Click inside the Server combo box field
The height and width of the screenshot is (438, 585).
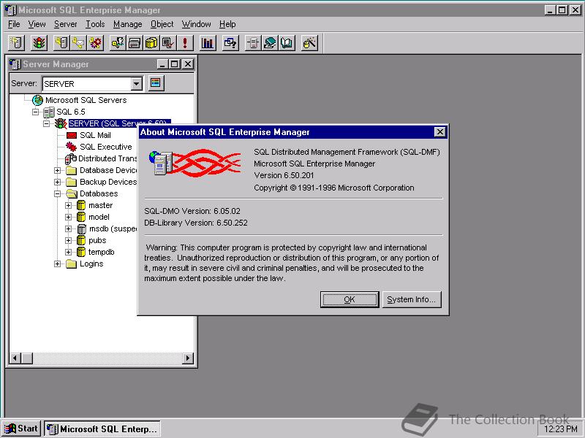click(86, 84)
